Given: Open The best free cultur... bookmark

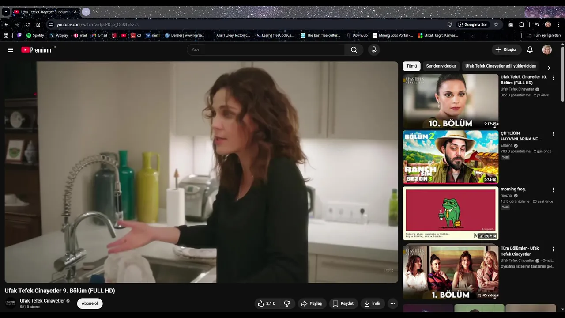Looking at the screenshot, I should tap(320, 35).
